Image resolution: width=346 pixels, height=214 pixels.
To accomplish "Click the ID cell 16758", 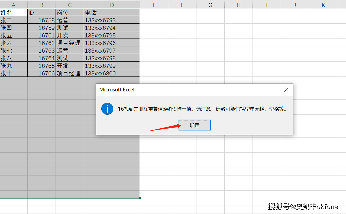I will (x=42, y=20).
